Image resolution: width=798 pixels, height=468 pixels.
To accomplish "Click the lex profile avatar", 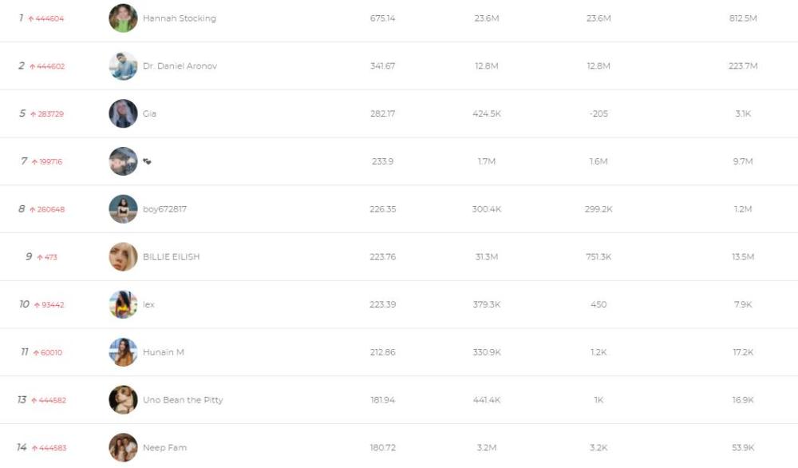I will (x=123, y=304).
